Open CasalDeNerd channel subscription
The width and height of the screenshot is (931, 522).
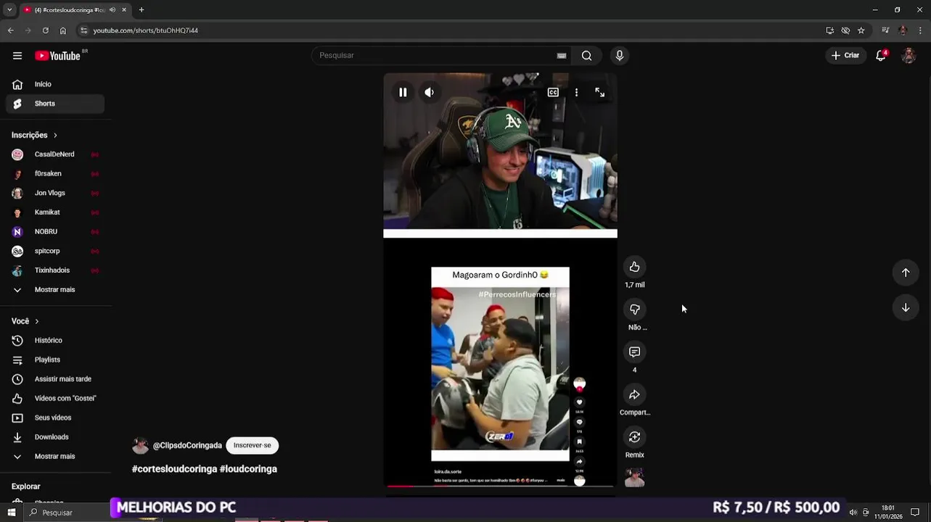(x=55, y=154)
